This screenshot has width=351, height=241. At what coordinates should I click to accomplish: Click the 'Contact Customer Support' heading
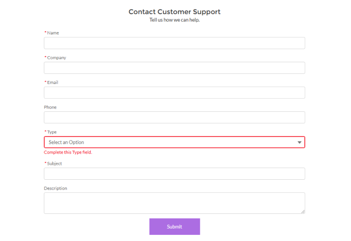point(175,12)
